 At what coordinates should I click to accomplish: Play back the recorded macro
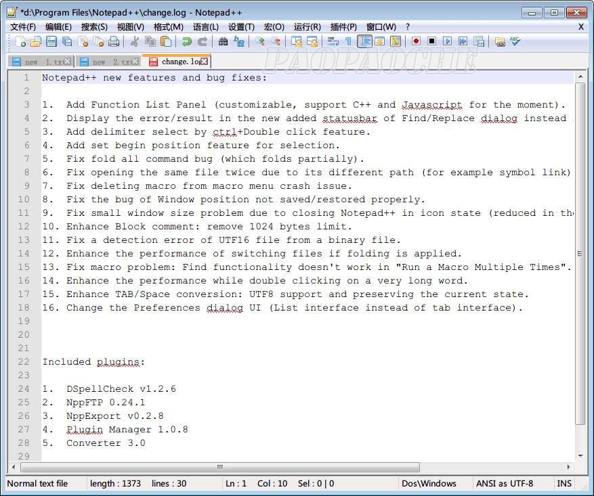(x=448, y=41)
